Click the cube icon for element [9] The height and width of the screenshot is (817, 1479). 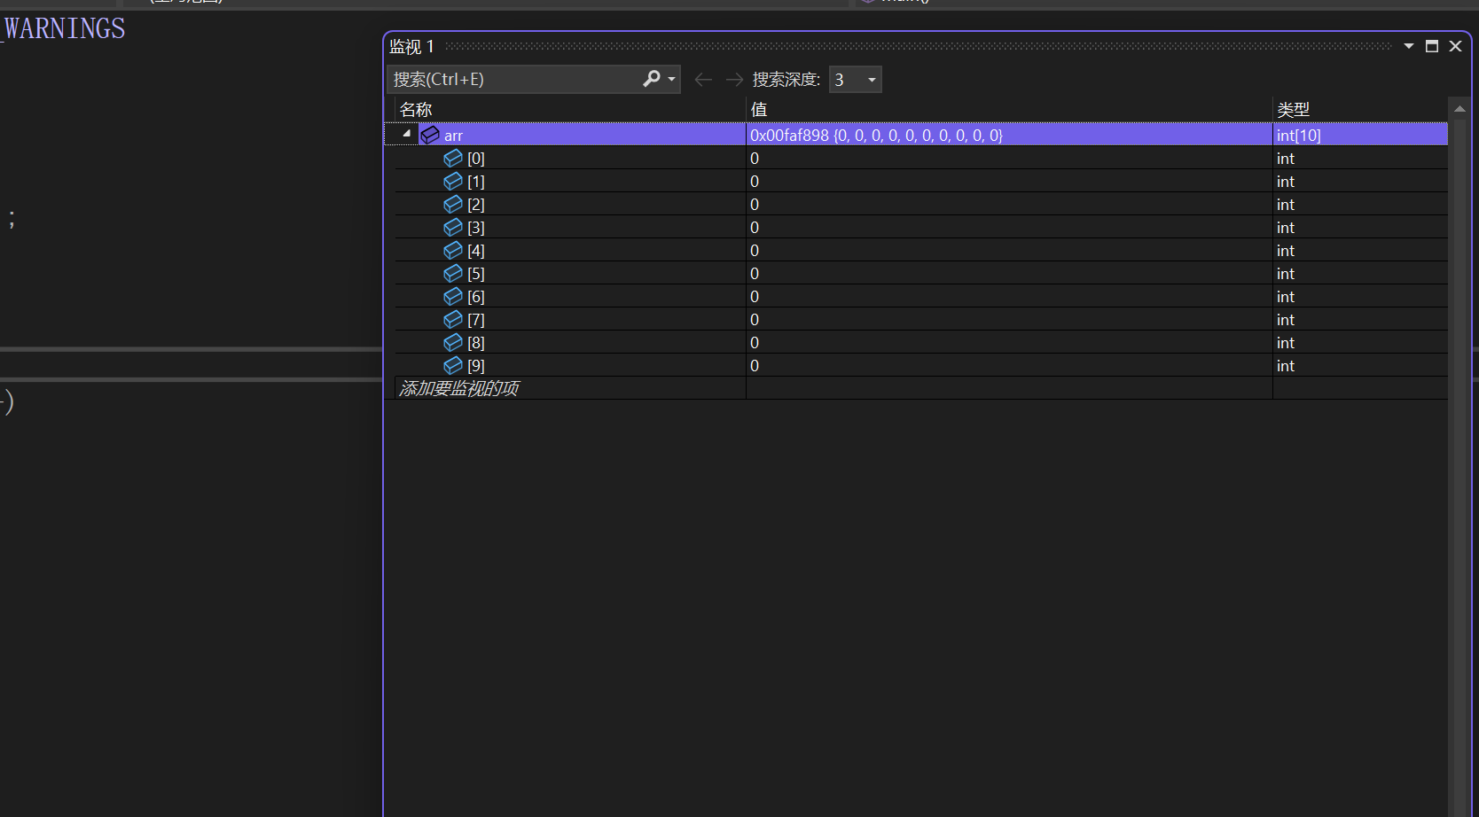pyautogui.click(x=453, y=365)
